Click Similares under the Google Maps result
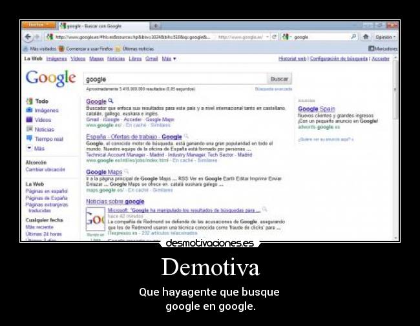Viewport: 420px width, 326px height. 163,190
